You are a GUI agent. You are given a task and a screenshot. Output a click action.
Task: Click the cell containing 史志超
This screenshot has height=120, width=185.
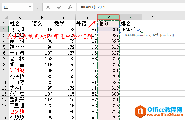coord(20,29)
